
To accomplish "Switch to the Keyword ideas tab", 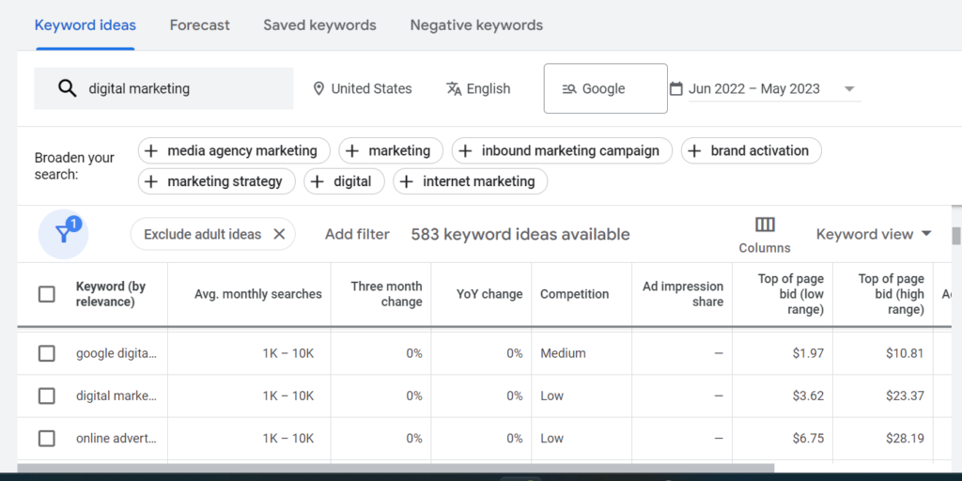I will (x=85, y=25).
